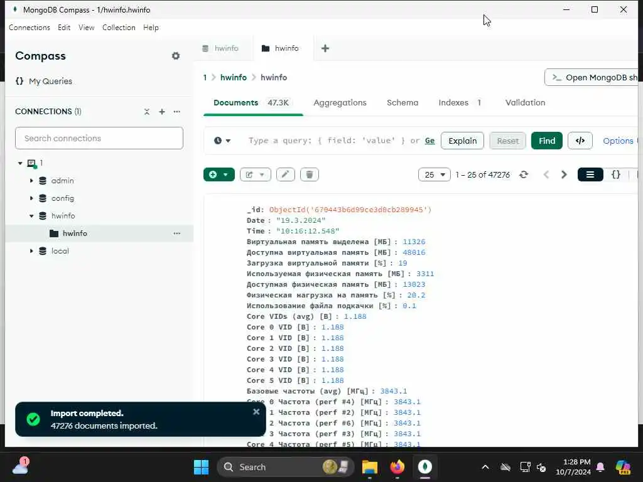The width and height of the screenshot is (643, 482).
Task: Switch to Schema tab
Action: 403,102
